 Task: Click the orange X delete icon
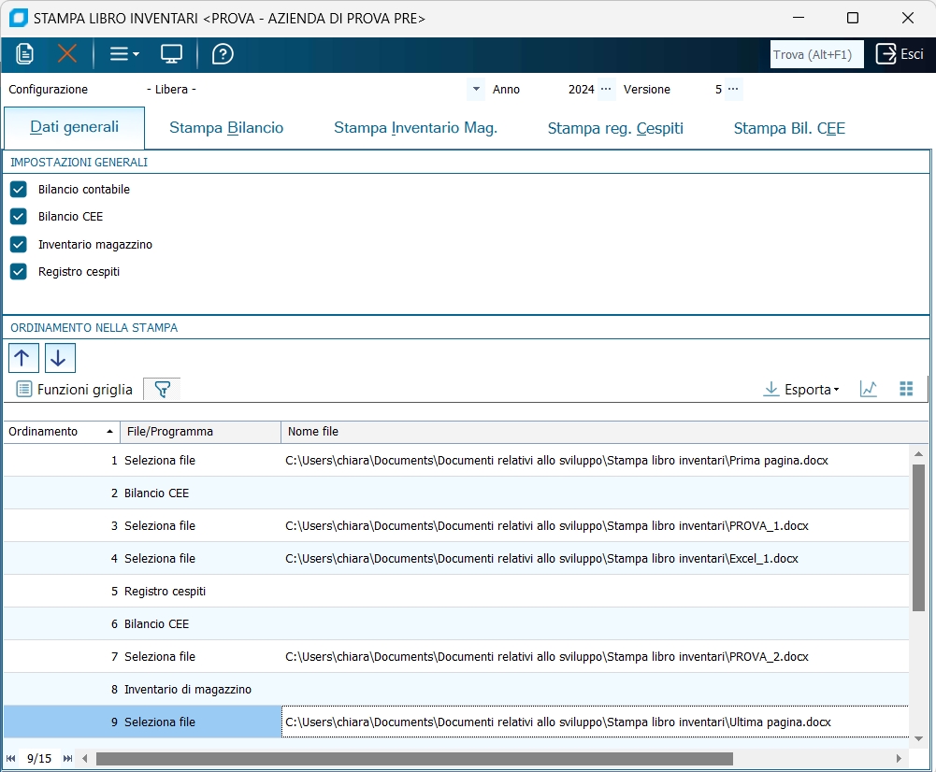click(67, 54)
